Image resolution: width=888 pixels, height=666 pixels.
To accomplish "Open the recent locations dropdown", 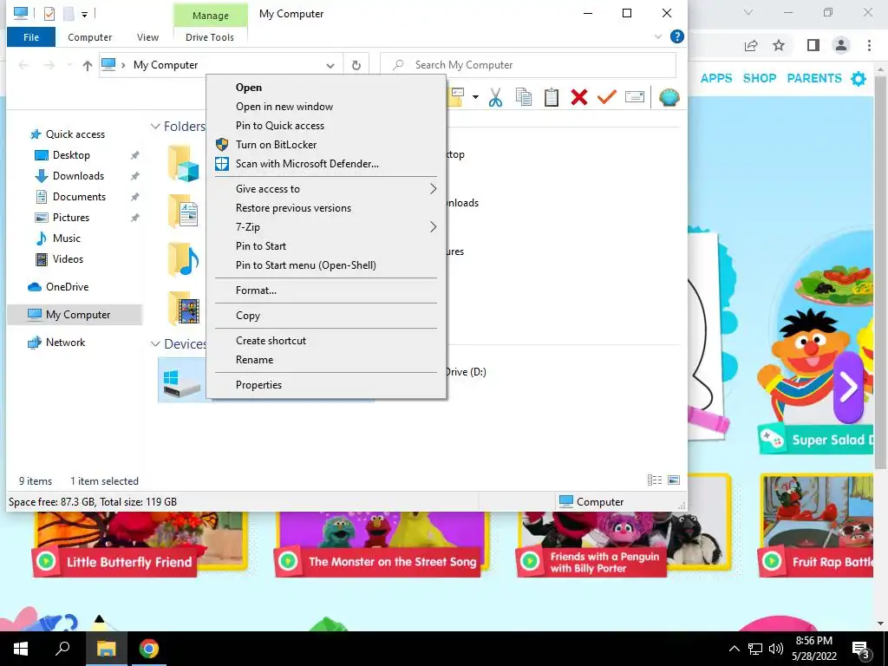I will click(69, 65).
